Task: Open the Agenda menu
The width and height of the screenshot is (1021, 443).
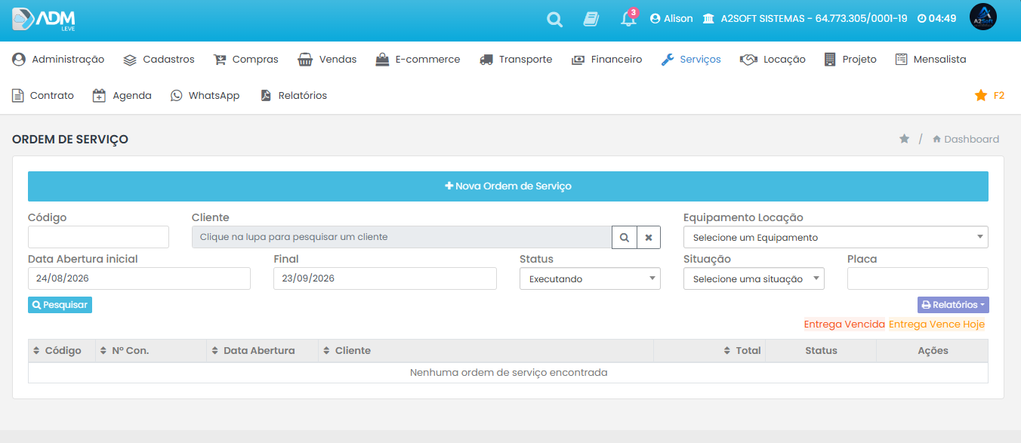Action: coord(122,96)
